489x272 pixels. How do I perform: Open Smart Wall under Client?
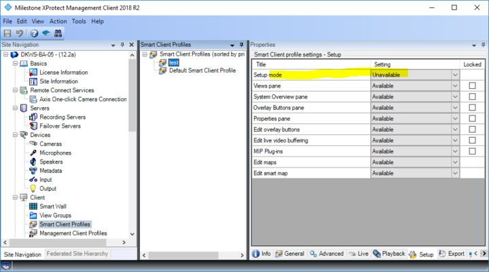[x=52, y=206]
